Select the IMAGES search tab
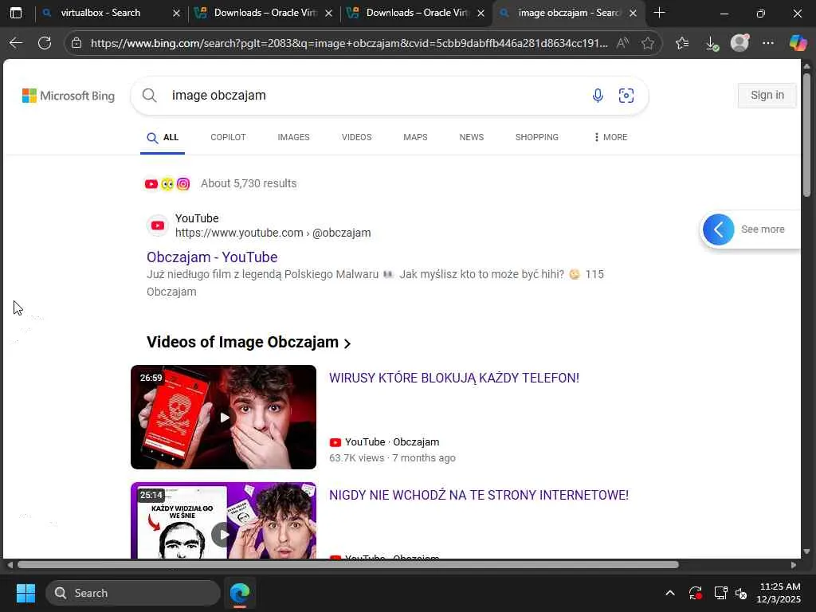This screenshot has width=816, height=612. pos(293,137)
